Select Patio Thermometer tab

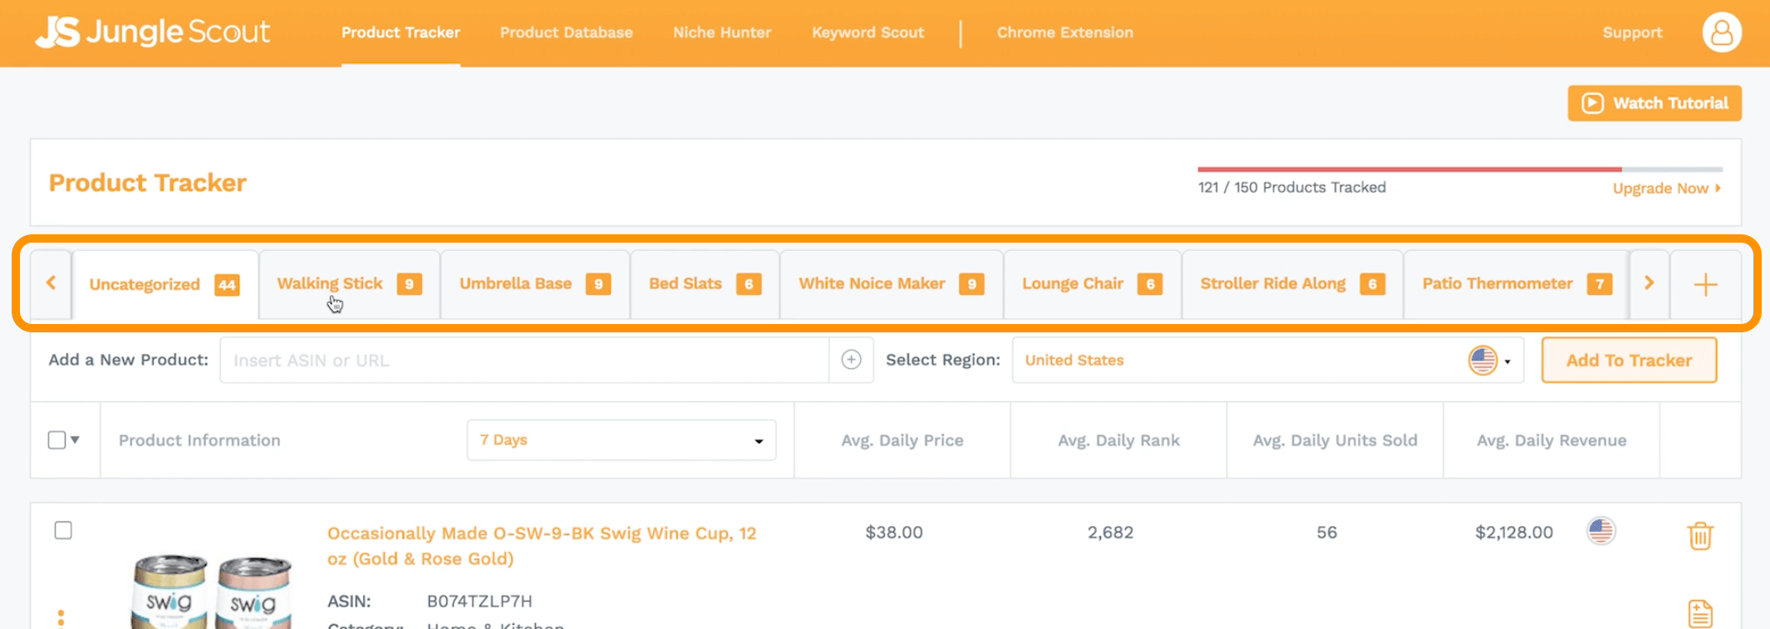coord(1517,284)
